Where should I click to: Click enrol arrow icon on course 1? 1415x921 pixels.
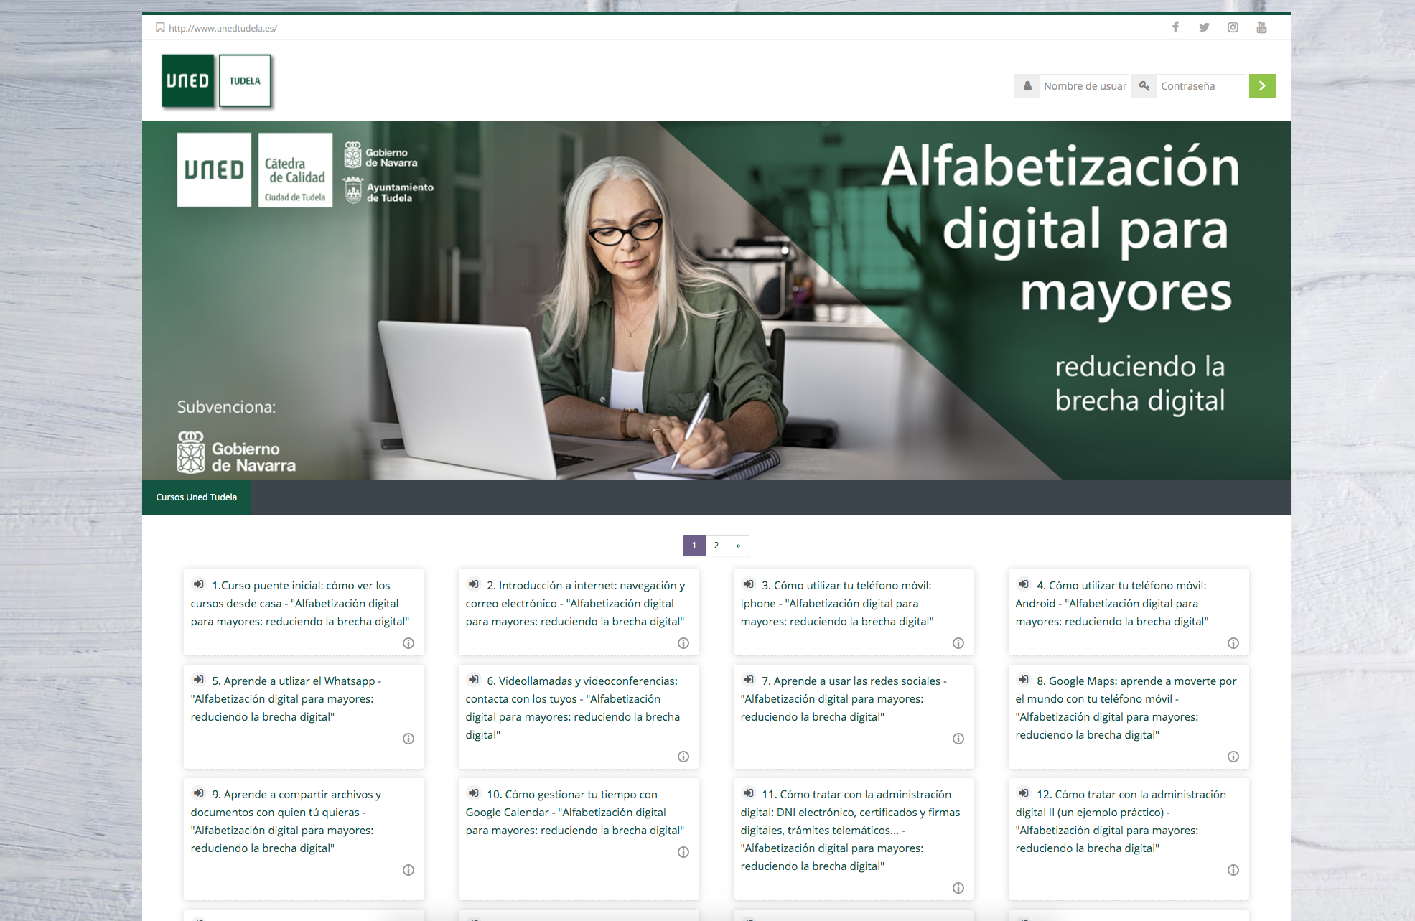coord(199,584)
